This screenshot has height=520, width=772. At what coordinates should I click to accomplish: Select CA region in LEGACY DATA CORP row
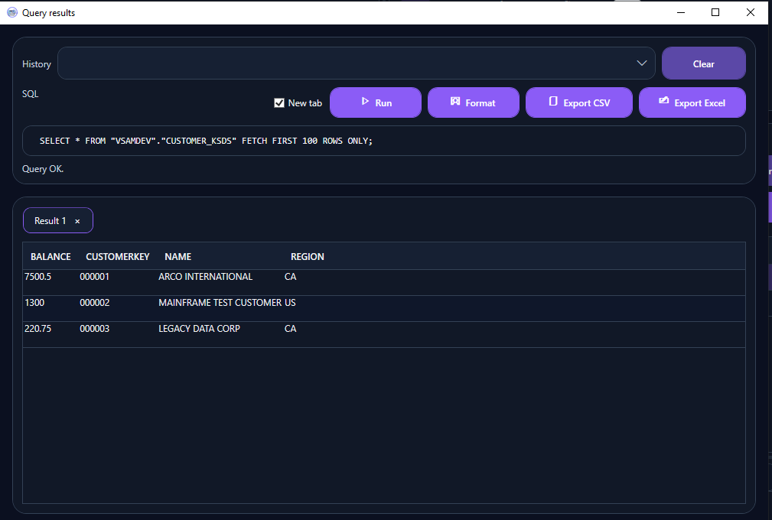(x=291, y=329)
